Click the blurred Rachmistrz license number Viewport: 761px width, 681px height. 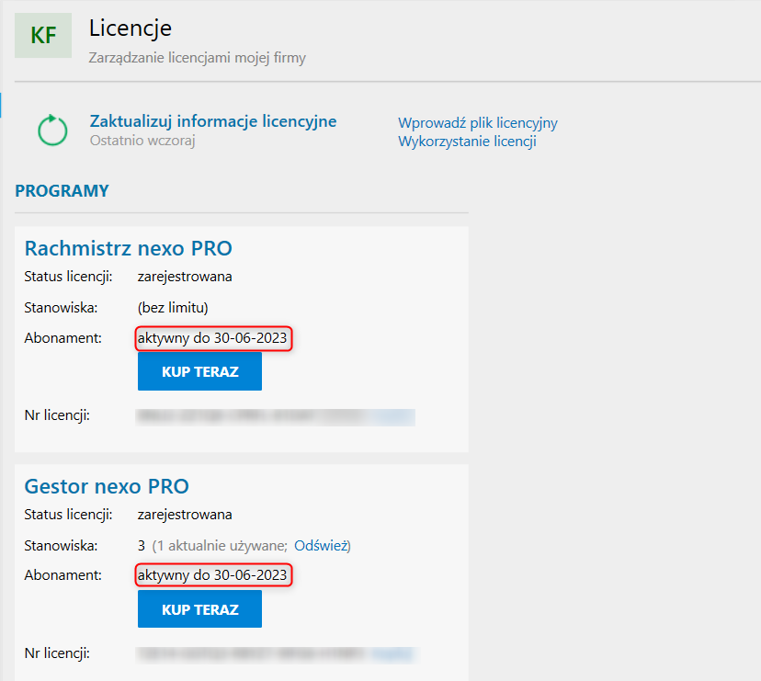pos(276,416)
